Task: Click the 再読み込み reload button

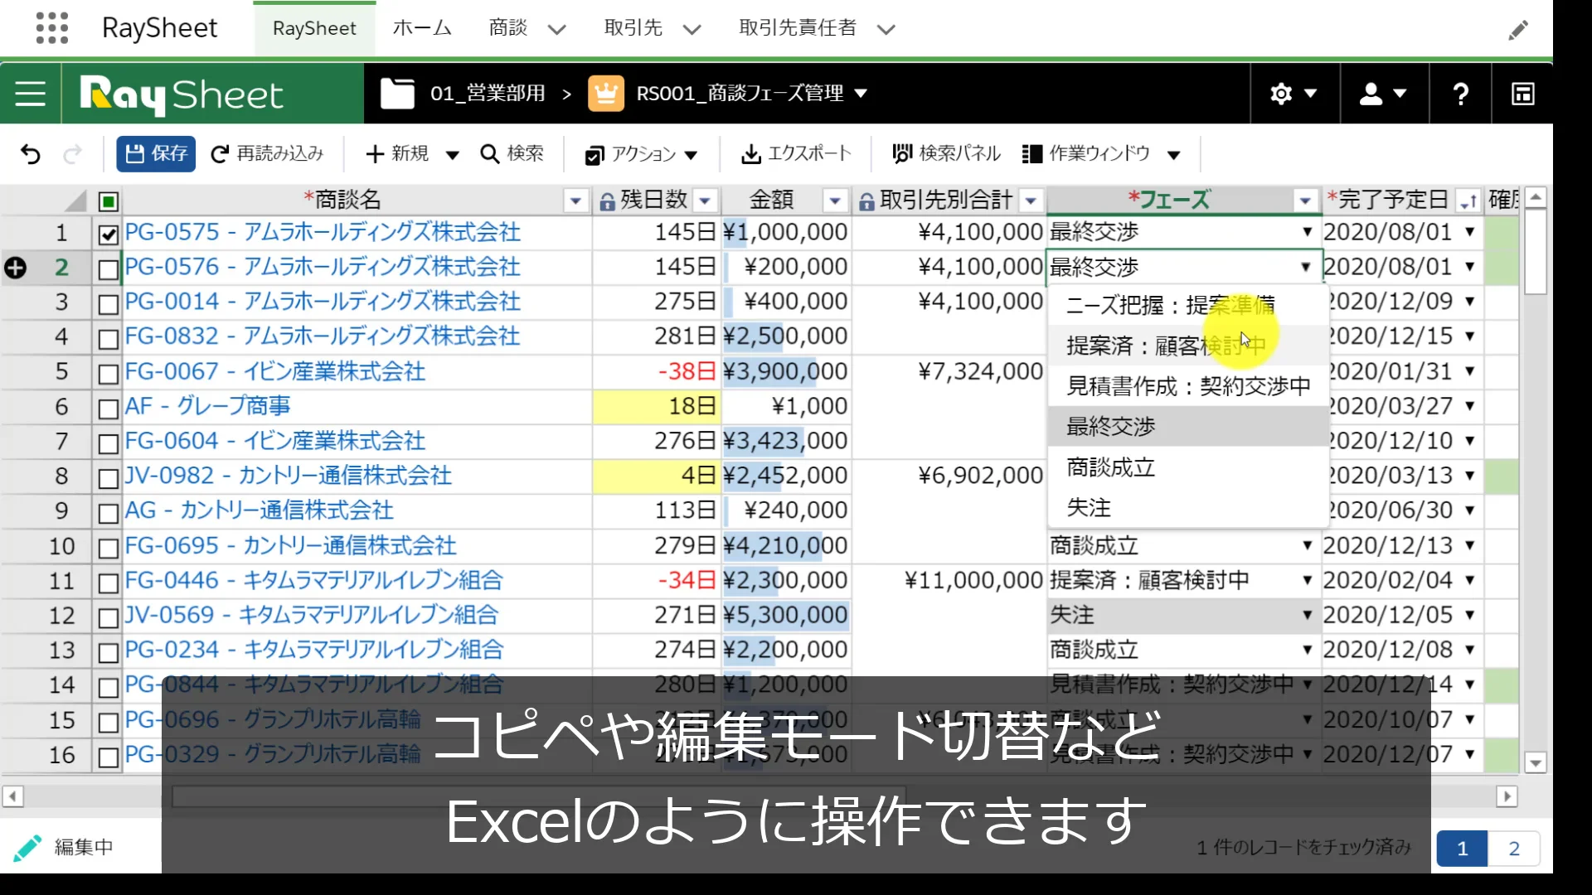Action: coord(267,154)
